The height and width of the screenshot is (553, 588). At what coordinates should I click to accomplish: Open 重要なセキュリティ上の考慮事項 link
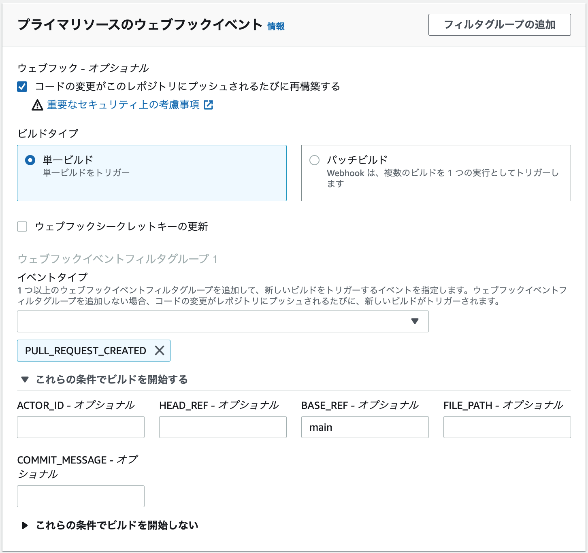pos(123,105)
